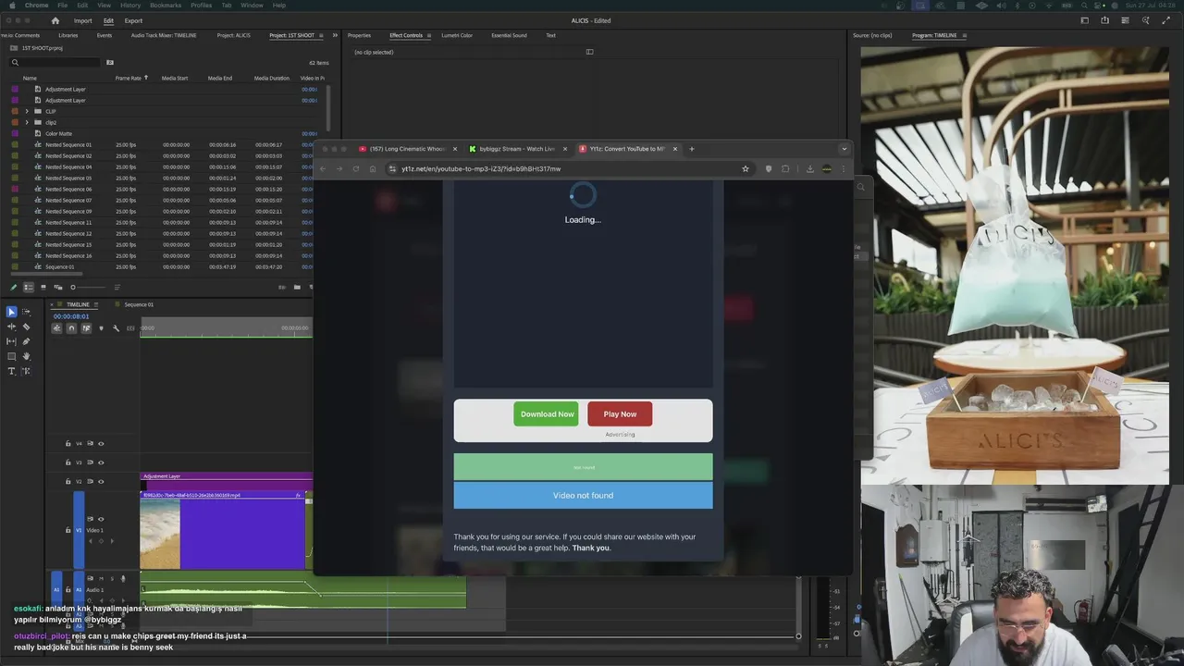Hide track V2 output with eye icon
Screen dimensions: 1184x666
101,481
